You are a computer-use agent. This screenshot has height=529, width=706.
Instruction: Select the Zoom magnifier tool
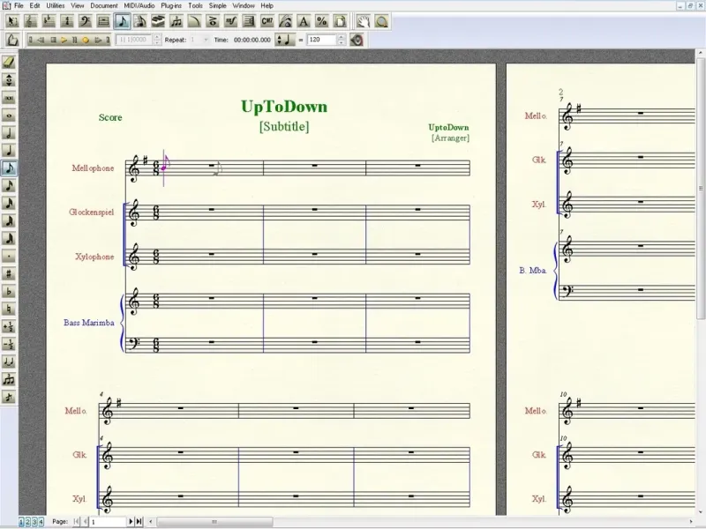coord(382,21)
